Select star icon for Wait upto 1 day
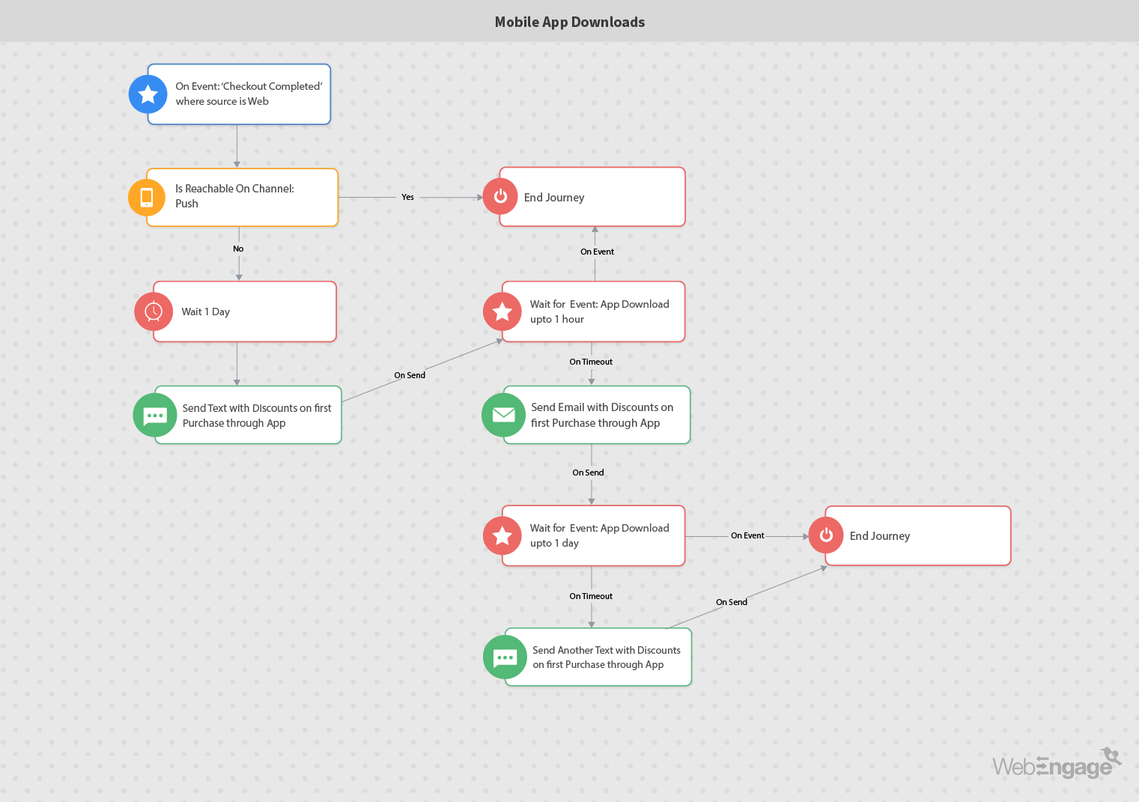1139x802 pixels. click(502, 535)
